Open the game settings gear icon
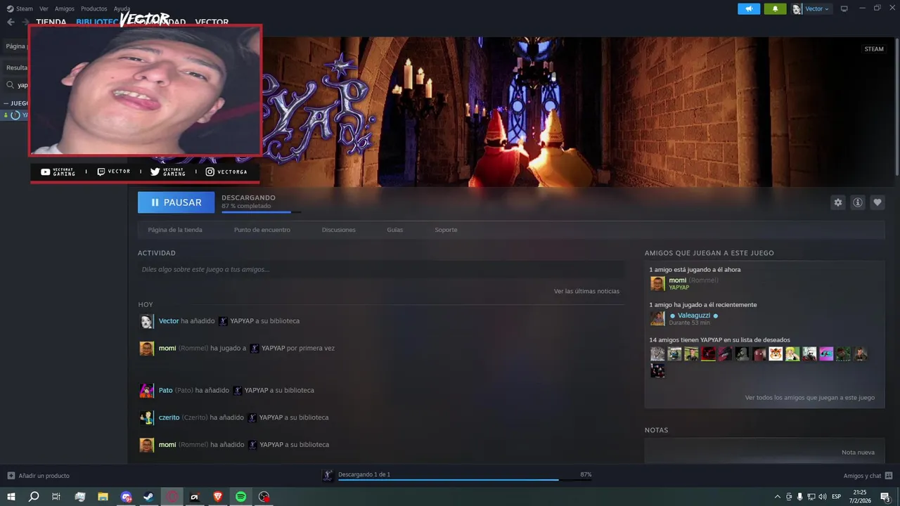The width and height of the screenshot is (900, 506). (837, 202)
